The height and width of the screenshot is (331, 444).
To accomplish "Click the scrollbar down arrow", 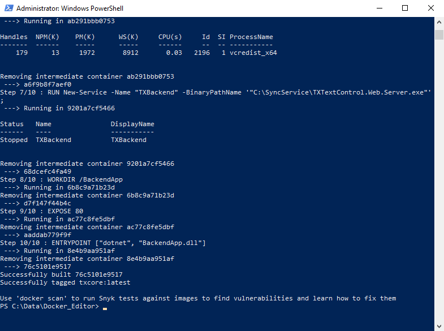I will [439, 326].
